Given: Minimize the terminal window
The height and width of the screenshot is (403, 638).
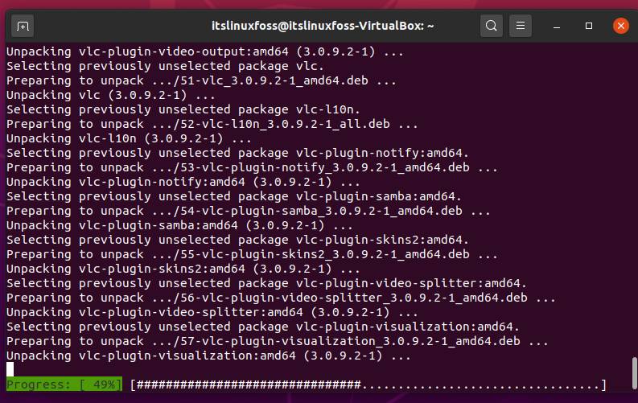Looking at the screenshot, I should [x=557, y=26].
